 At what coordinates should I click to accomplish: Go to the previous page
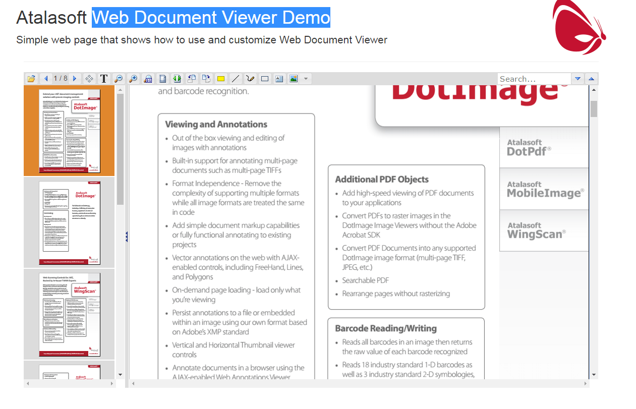pyautogui.click(x=45, y=79)
